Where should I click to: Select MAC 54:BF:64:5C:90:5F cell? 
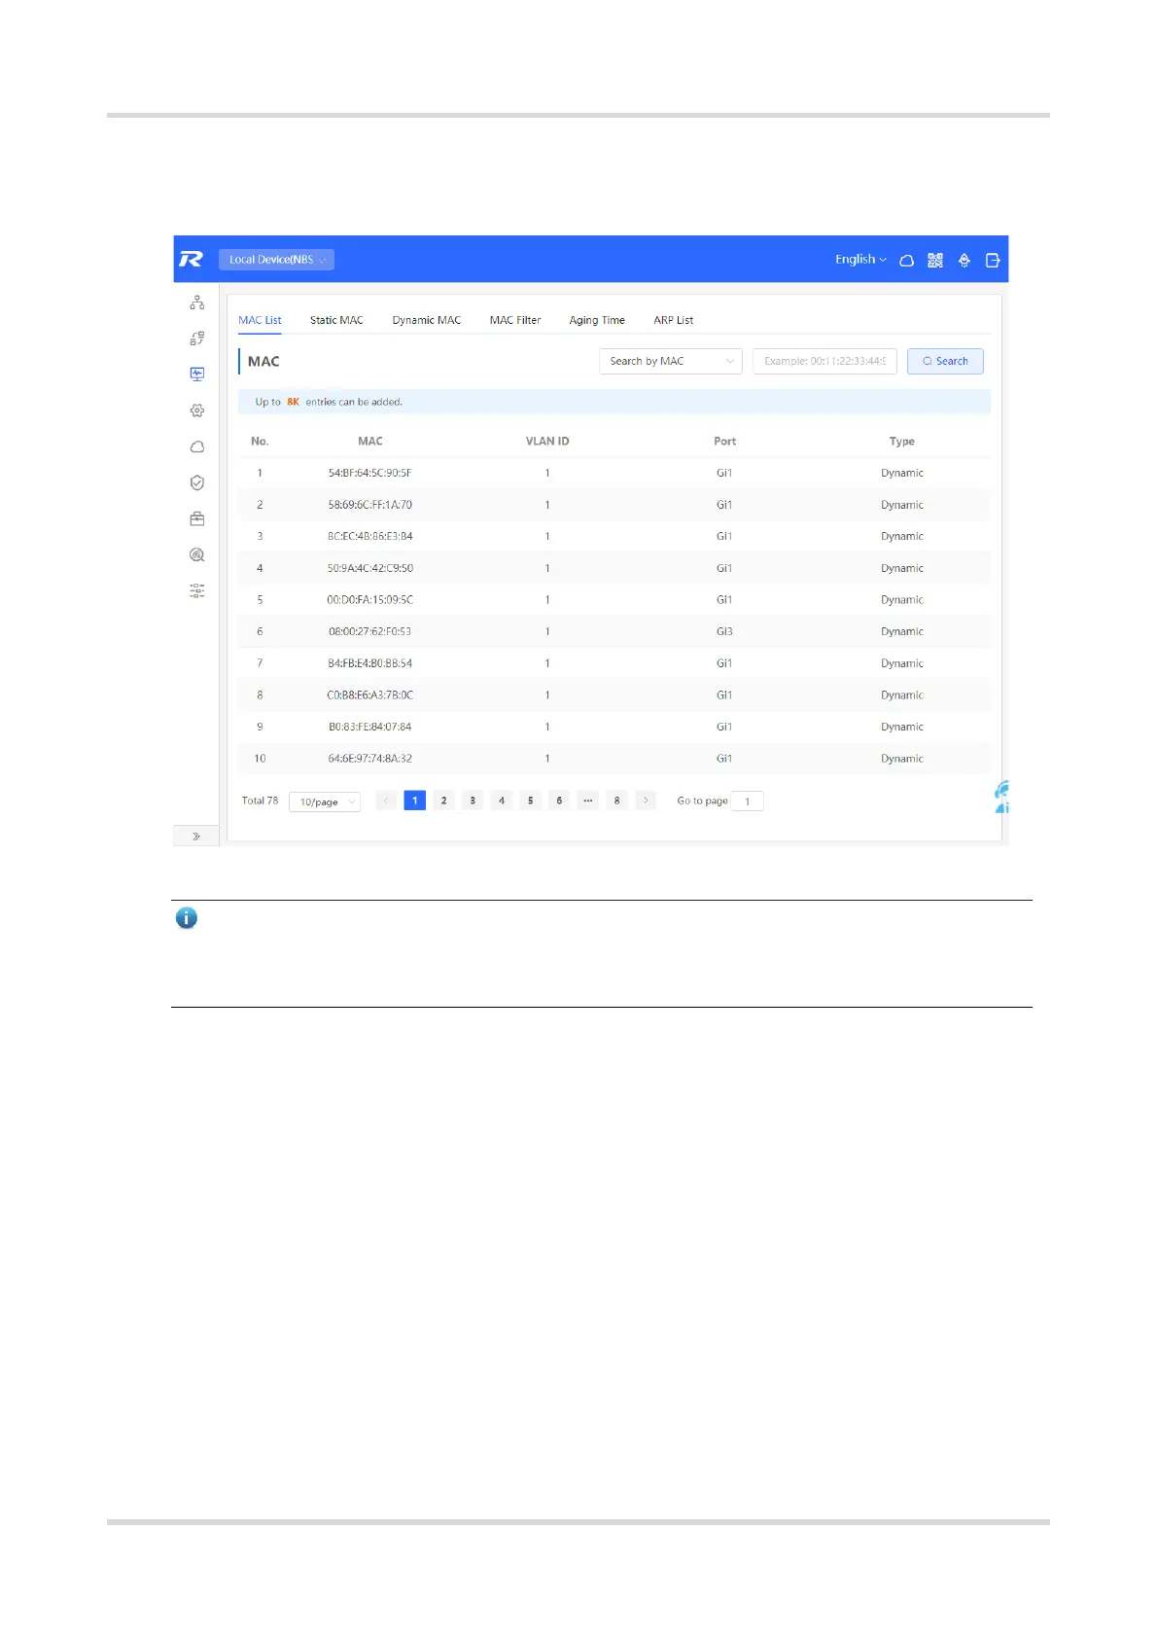[369, 473]
